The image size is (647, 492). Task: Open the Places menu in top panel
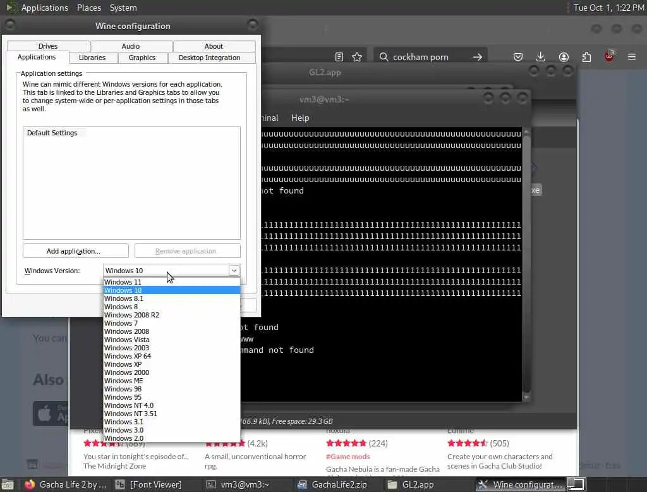coord(88,8)
